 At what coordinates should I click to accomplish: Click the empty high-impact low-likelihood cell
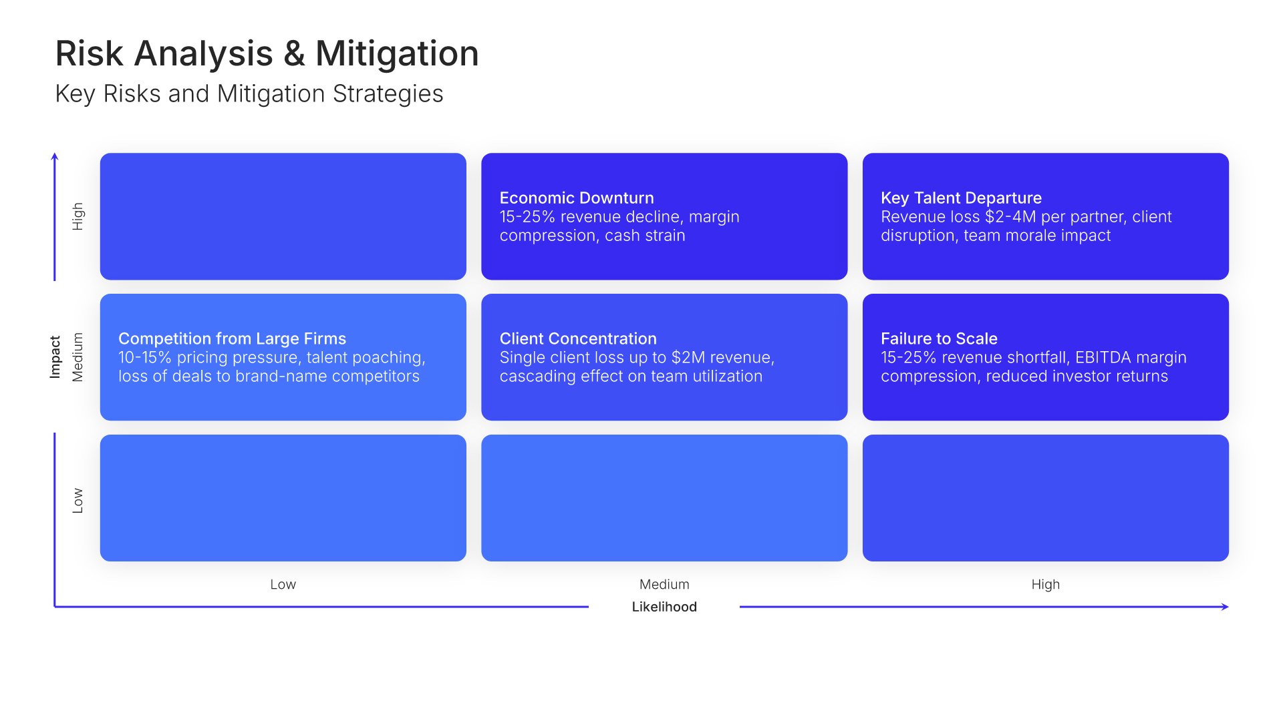click(x=283, y=216)
